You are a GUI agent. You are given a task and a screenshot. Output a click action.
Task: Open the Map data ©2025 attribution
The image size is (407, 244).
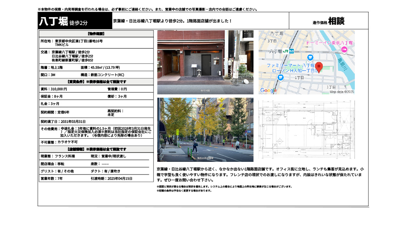[x=342, y=91]
